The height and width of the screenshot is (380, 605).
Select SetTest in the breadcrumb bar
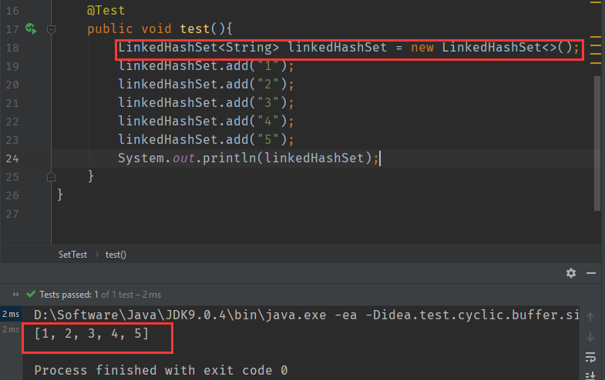tap(72, 255)
